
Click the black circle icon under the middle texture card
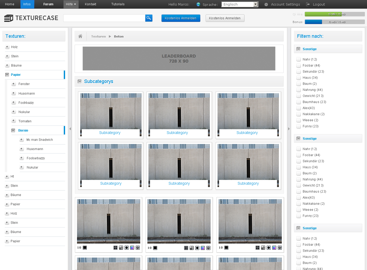pyautogui.click(x=197, y=248)
